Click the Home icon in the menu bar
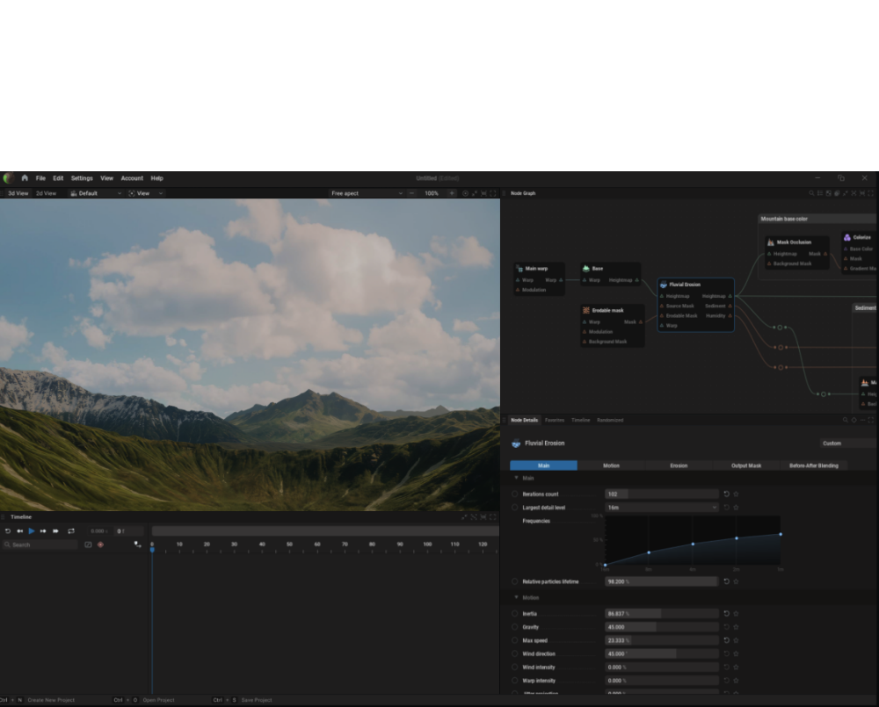 click(x=25, y=178)
